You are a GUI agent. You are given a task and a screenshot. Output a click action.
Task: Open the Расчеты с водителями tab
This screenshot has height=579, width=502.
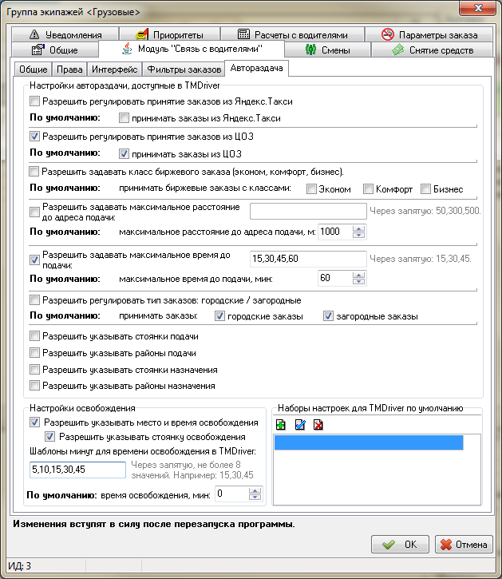(x=294, y=35)
